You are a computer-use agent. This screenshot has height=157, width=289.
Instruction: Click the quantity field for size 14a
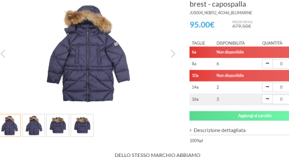coord(281,87)
